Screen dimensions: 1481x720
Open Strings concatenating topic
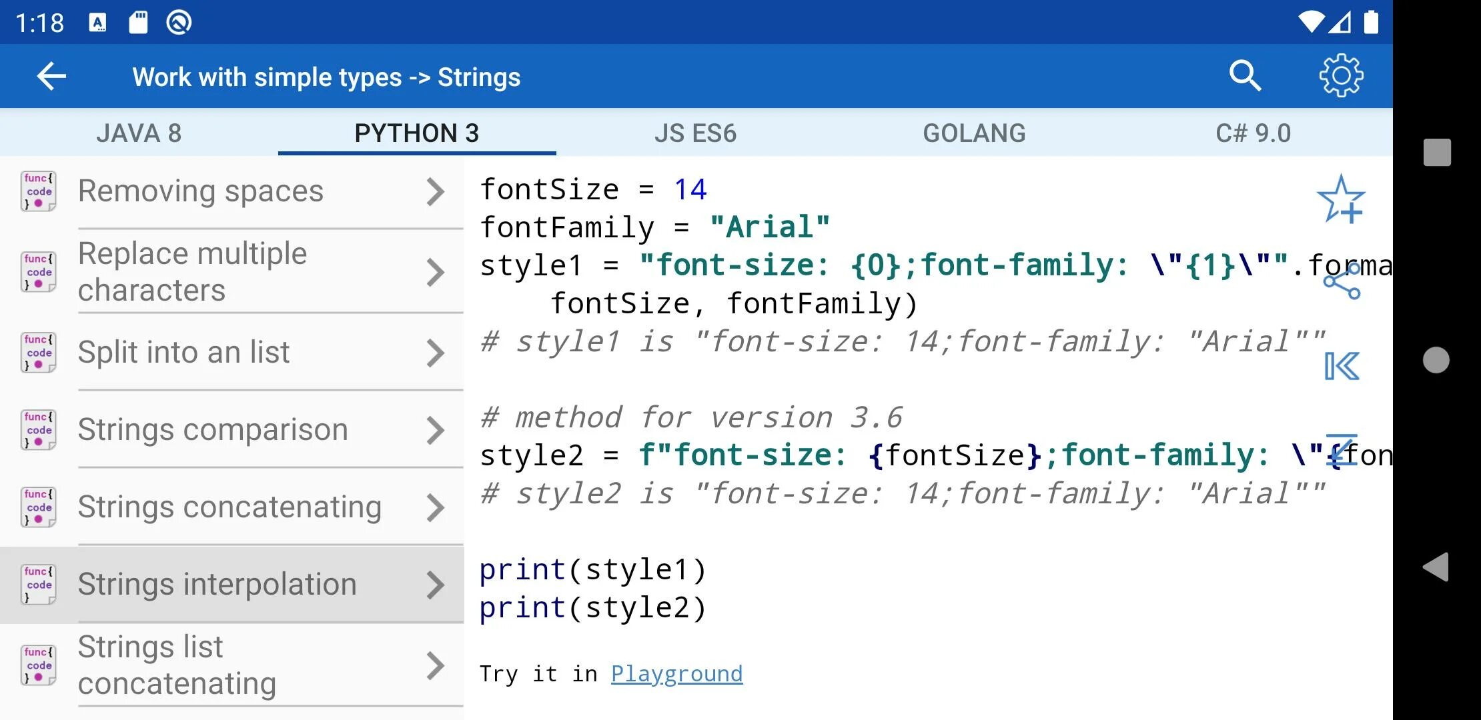pos(229,507)
